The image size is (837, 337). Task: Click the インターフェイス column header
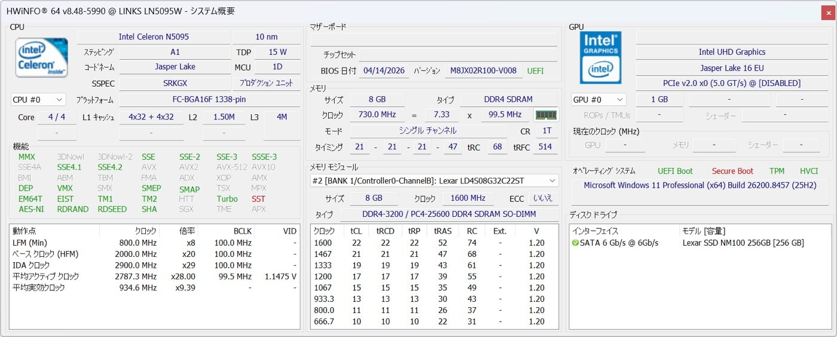click(624, 231)
